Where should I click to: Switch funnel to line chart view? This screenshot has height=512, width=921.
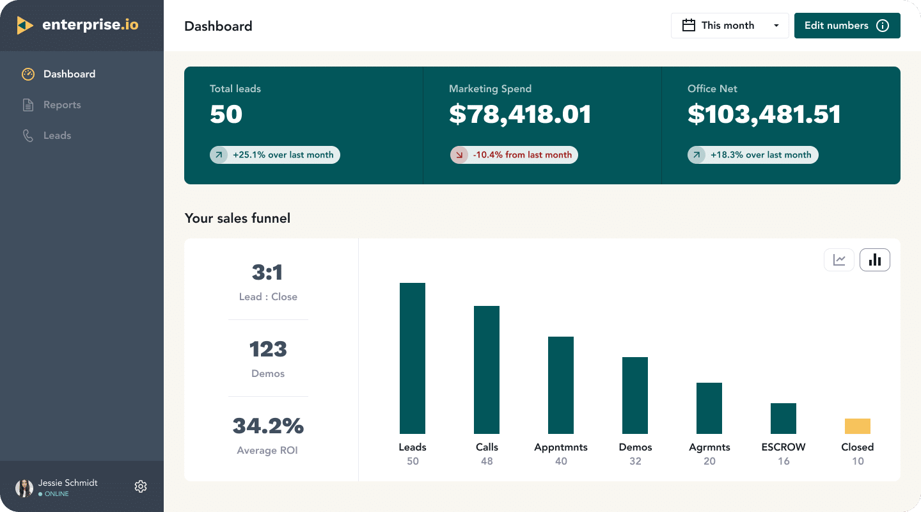coord(838,259)
